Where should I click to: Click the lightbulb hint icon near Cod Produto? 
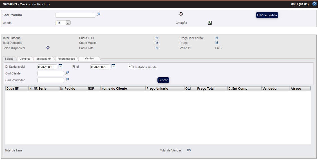coord(181,14)
